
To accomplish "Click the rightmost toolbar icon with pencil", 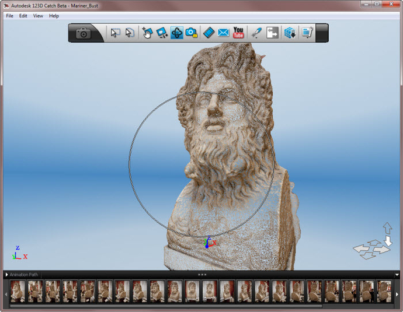I will (x=307, y=33).
